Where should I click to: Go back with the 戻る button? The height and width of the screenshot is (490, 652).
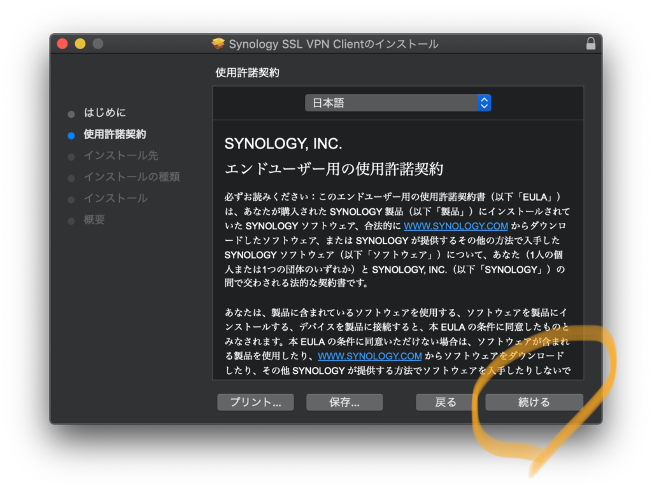pos(445,402)
